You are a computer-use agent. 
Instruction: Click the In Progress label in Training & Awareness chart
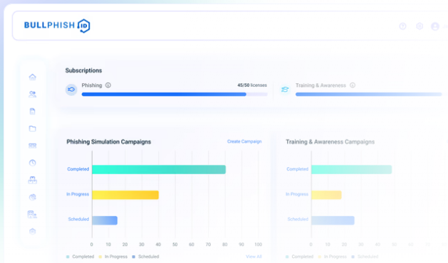point(297,194)
